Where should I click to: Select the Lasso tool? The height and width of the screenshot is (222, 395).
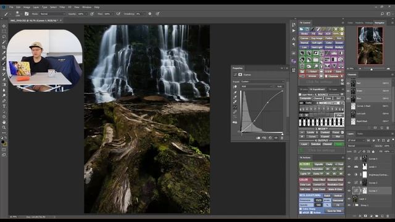pyautogui.click(x=4, y=36)
